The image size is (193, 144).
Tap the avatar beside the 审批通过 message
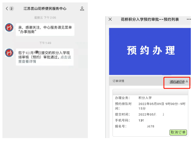coord(9,53)
